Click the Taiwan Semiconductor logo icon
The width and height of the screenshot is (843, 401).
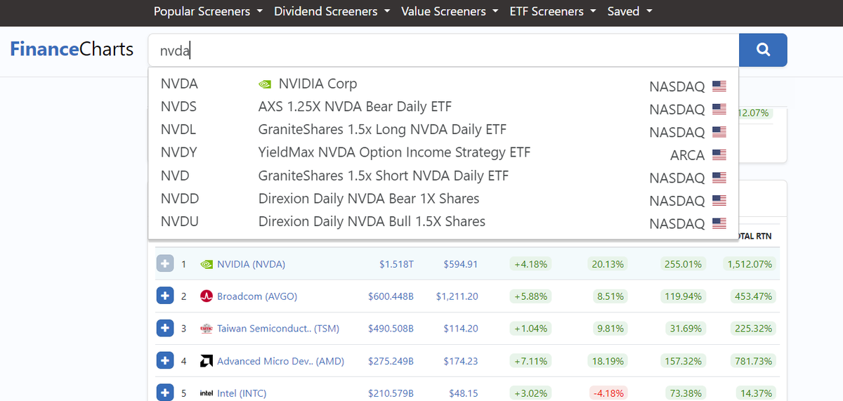(207, 329)
